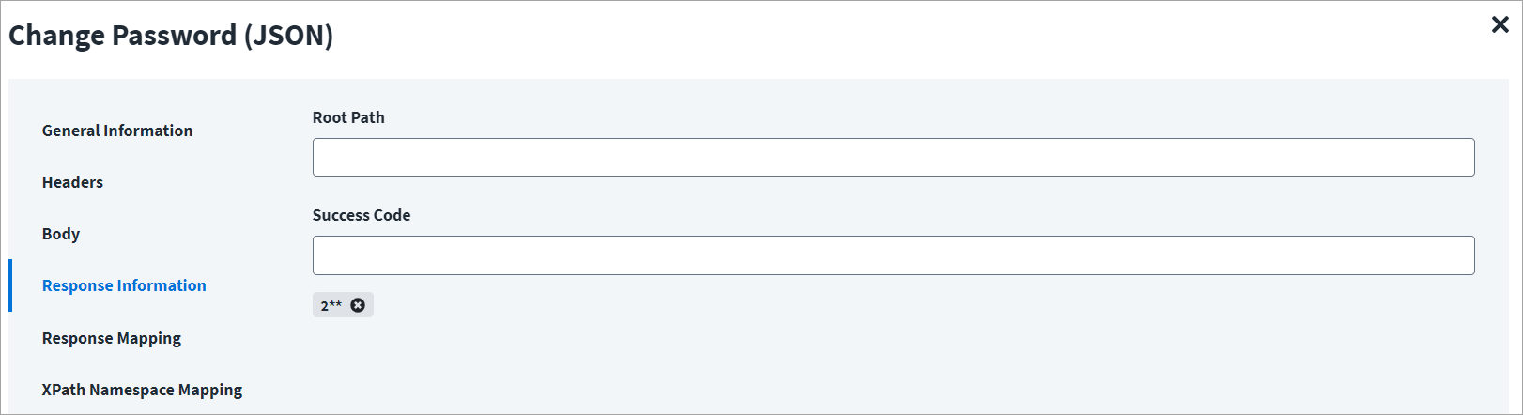This screenshot has width=1523, height=415.
Task: Remove the 2** success code tag
Action: tap(358, 305)
